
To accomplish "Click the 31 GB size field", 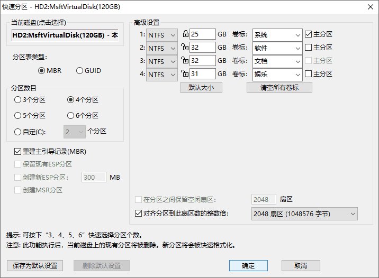I will pyautogui.click(x=203, y=73).
